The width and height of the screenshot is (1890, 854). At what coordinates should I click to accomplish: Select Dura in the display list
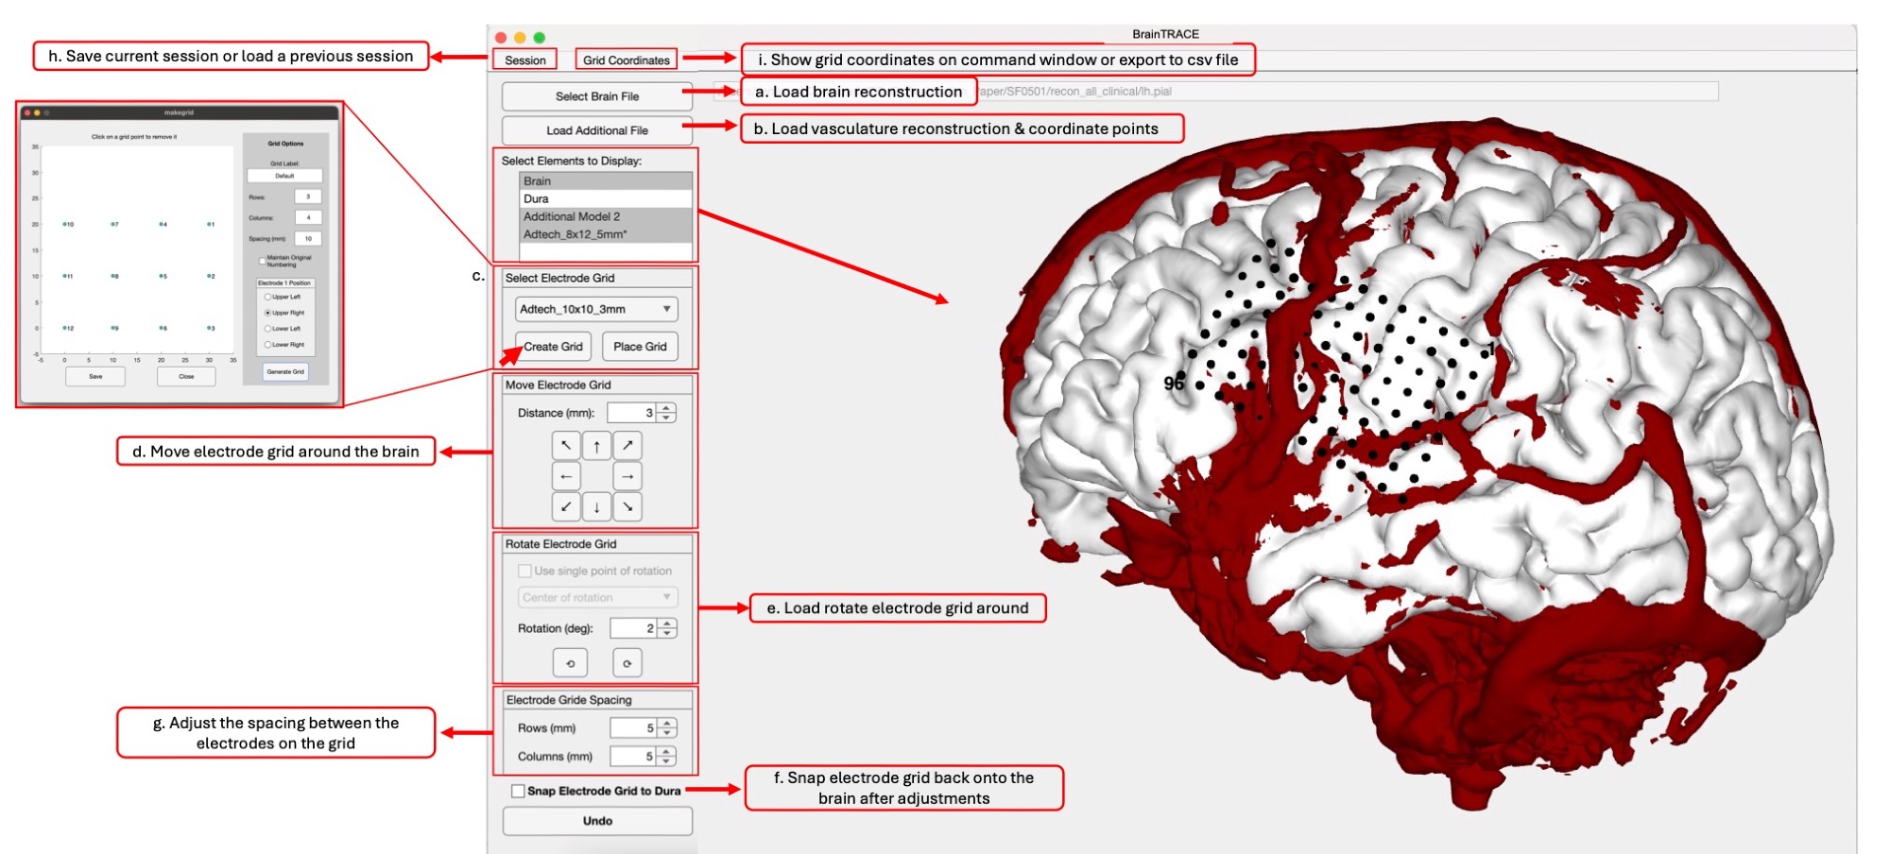pyautogui.click(x=605, y=198)
